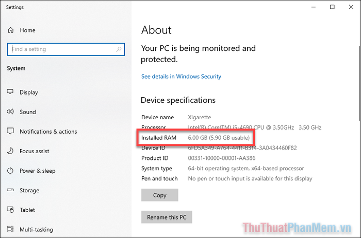
Task: Click the Rename this PC button
Action: click(x=167, y=217)
